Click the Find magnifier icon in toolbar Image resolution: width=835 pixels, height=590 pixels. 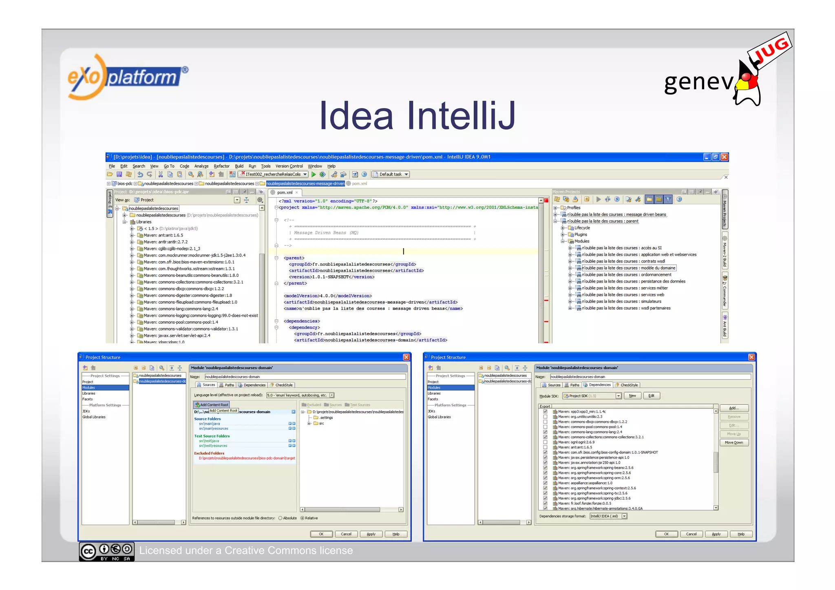click(x=191, y=175)
